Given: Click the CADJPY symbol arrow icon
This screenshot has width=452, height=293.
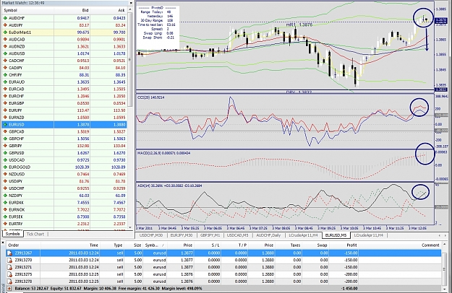Looking at the screenshot, I should point(5,68).
